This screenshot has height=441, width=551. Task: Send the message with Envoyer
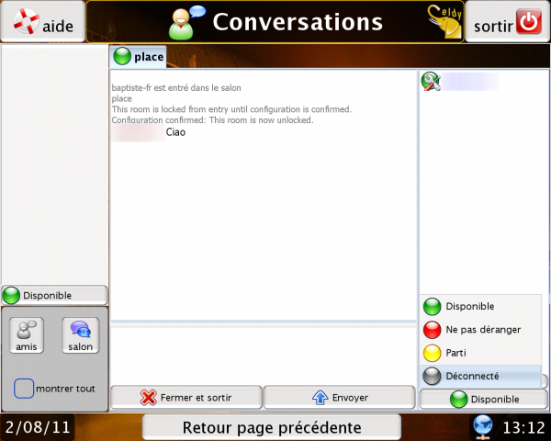point(339,398)
